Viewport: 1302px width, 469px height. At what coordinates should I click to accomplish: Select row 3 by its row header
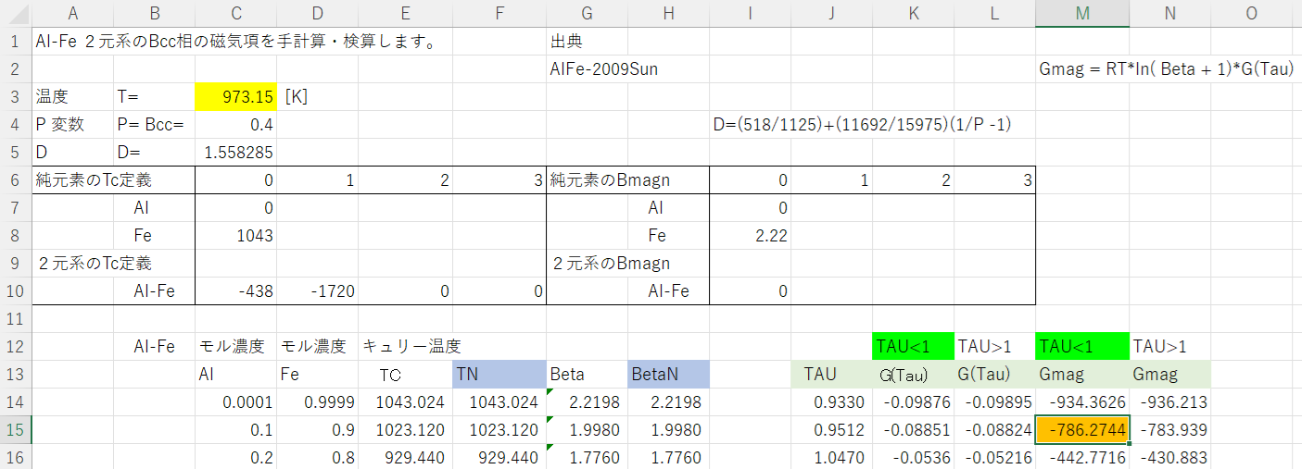coord(15,97)
